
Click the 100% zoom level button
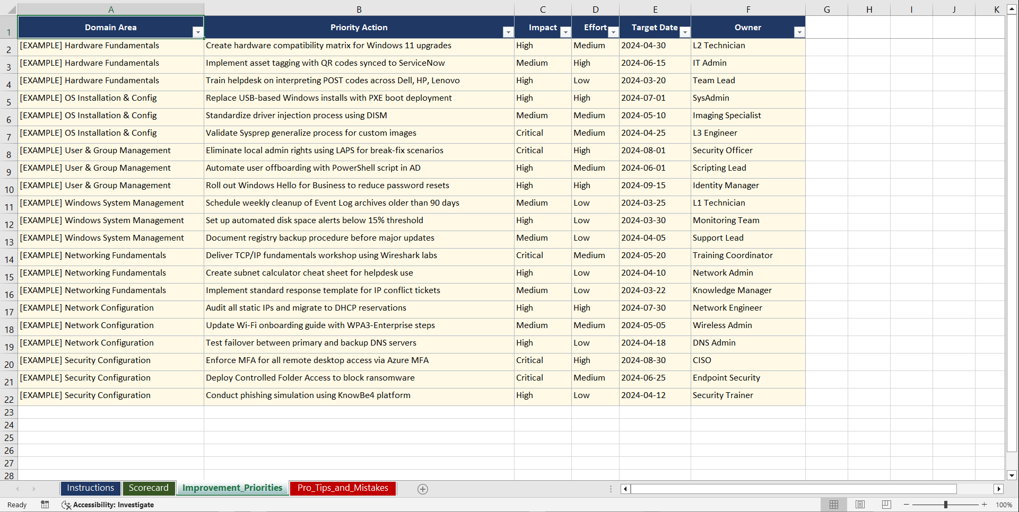click(x=1004, y=505)
